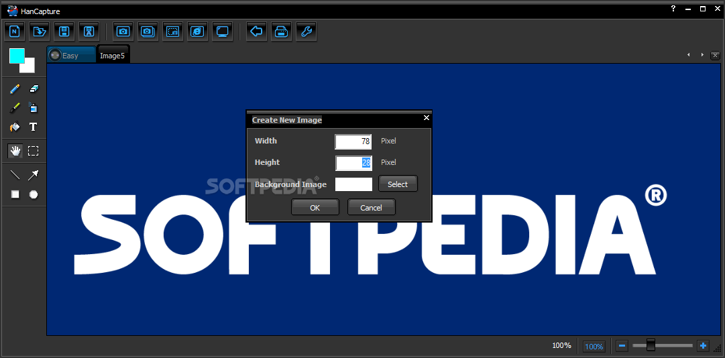Click the HanCapture app icon in title bar

coord(13,11)
